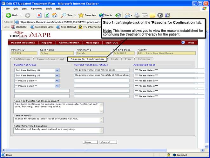Screen dimensions: 210x158
Task: Open the Favorites star in the toolbar
Action: coord(87,15)
